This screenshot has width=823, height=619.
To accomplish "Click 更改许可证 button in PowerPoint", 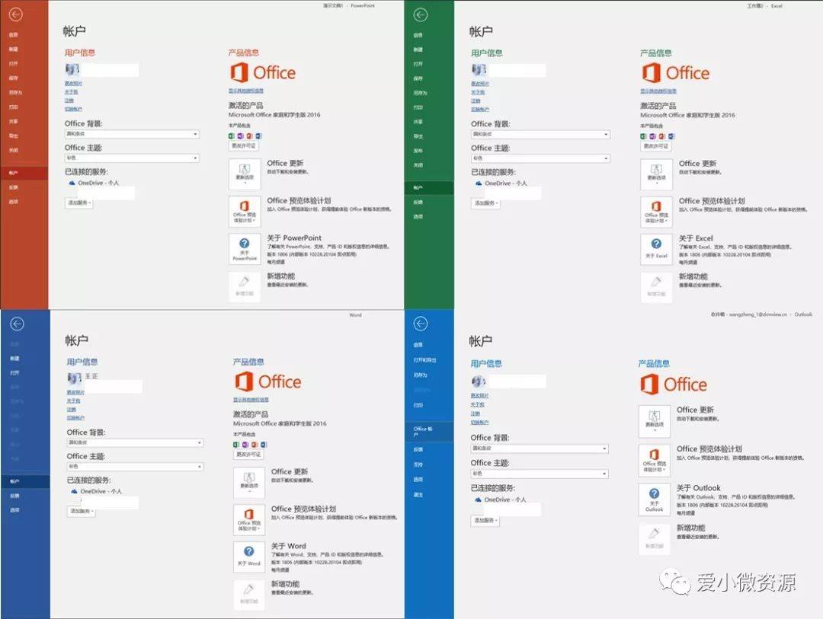I will point(244,146).
